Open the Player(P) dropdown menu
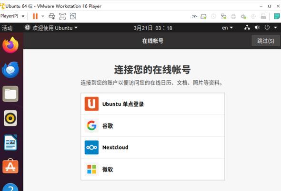281x191 pixels. tap(12, 16)
